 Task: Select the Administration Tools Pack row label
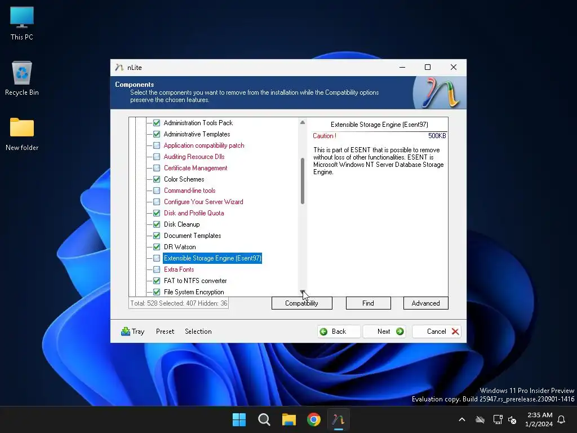[x=198, y=123]
